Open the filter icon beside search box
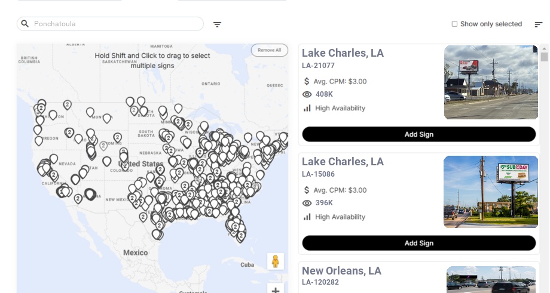 pyautogui.click(x=217, y=24)
